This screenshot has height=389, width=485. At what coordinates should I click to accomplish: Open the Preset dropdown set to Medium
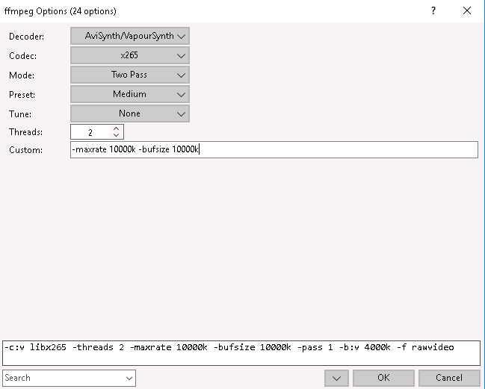[x=130, y=94]
